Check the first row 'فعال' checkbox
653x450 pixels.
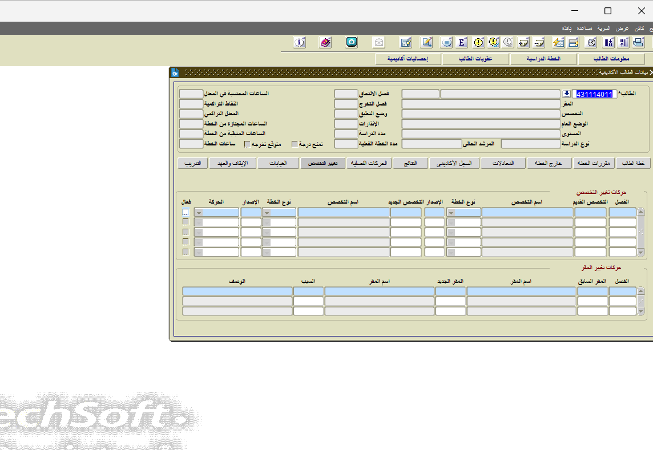(x=186, y=212)
